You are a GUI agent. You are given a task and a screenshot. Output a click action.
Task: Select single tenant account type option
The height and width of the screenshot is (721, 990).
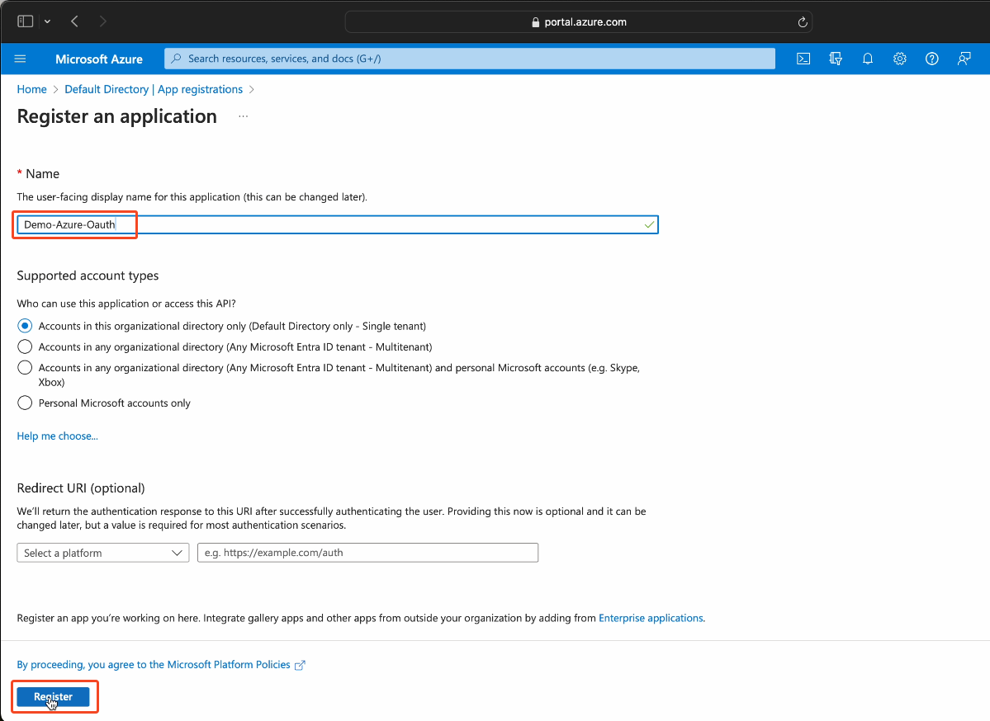click(25, 326)
